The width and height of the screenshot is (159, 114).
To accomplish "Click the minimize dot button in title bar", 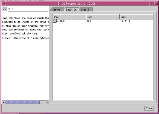I will point(151,4).
